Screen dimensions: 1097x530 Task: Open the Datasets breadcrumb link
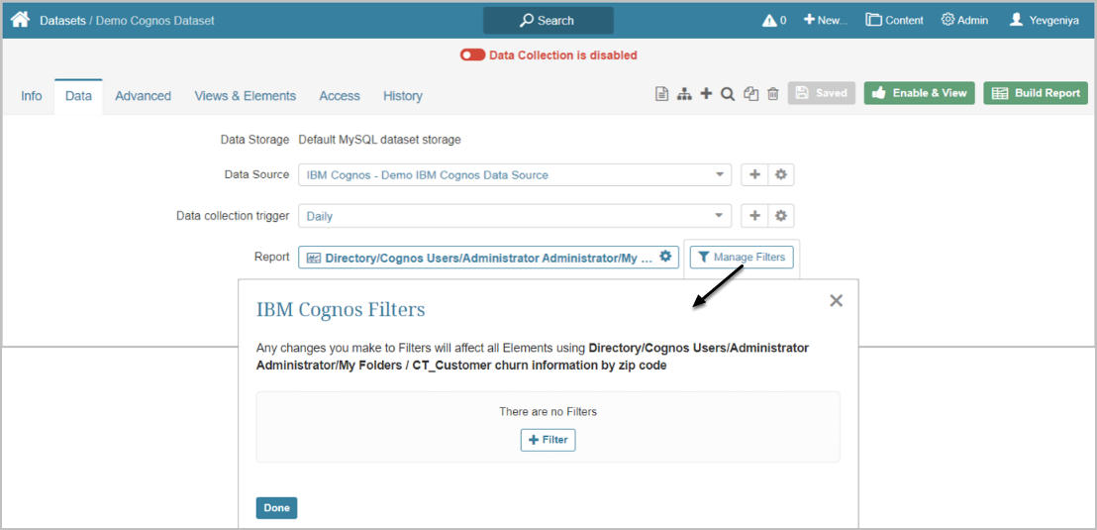62,20
